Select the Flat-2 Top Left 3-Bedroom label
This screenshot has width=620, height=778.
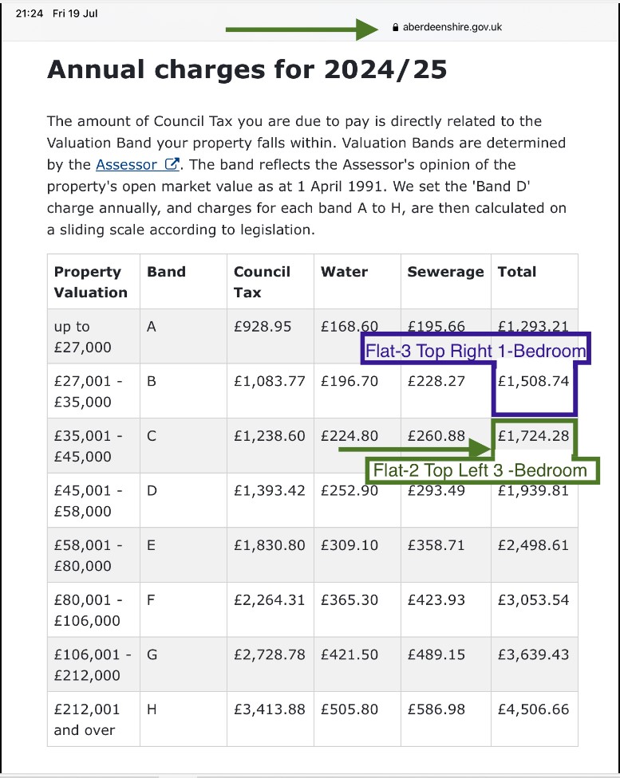(x=480, y=470)
